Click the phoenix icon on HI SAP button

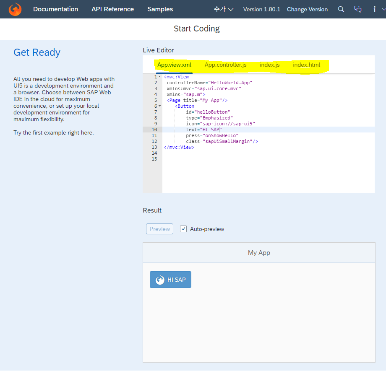pyautogui.click(x=160, y=280)
